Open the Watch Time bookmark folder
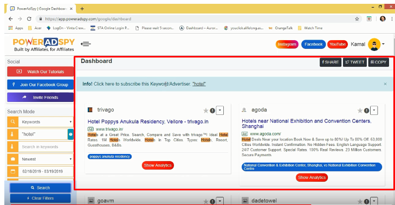The width and height of the screenshot is (395, 205). pyautogui.click(x=310, y=28)
